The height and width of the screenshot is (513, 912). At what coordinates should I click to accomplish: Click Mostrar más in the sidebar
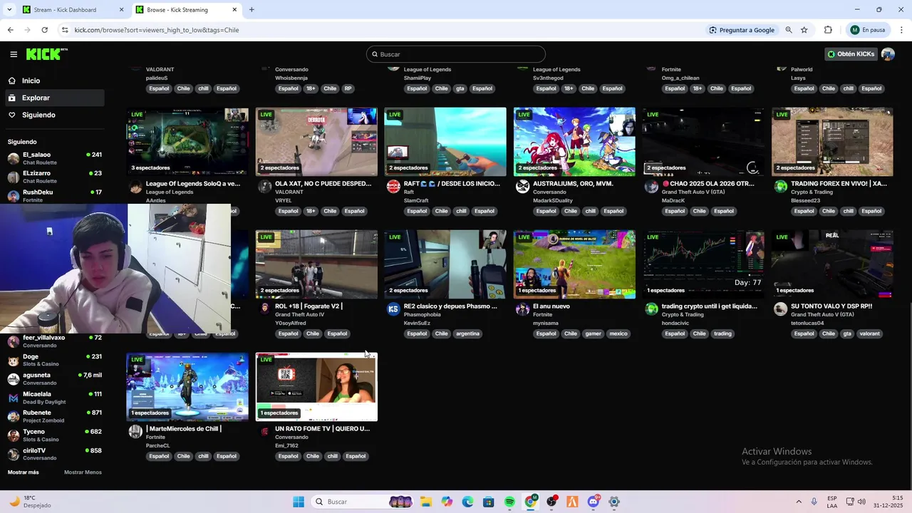pos(24,472)
